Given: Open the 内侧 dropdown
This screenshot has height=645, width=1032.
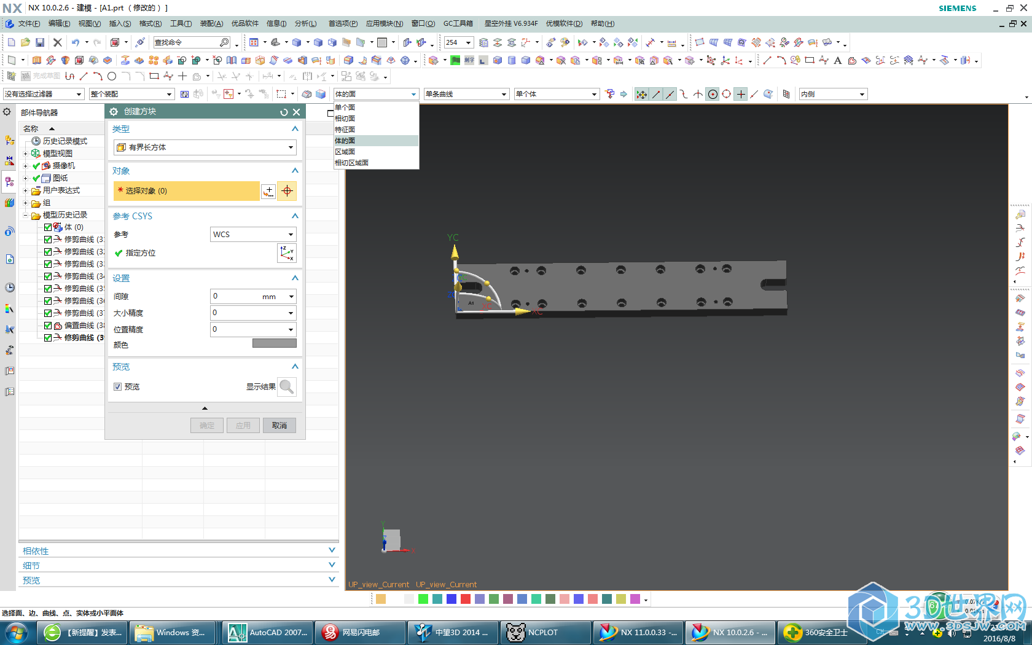Looking at the screenshot, I should point(833,94).
